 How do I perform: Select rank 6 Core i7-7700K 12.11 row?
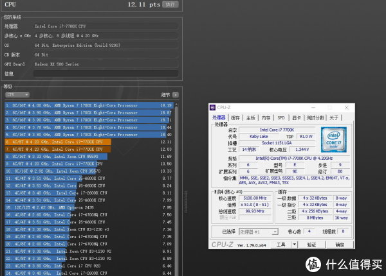tap(89, 142)
